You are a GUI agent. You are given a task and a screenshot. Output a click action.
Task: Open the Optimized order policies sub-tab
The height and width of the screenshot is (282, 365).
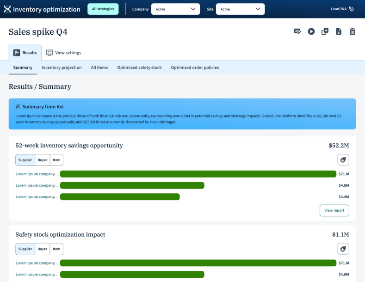pos(195,67)
